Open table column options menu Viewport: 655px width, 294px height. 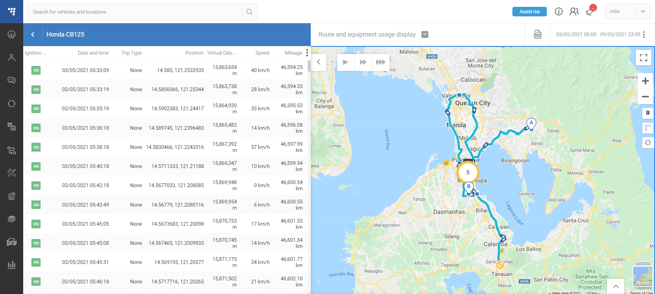tap(307, 53)
